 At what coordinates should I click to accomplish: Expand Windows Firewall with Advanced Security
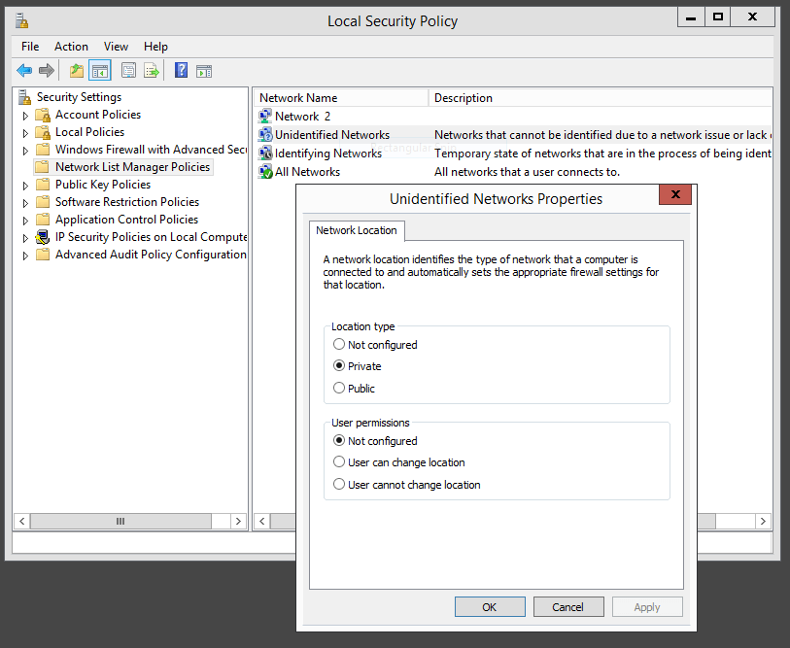coord(23,149)
